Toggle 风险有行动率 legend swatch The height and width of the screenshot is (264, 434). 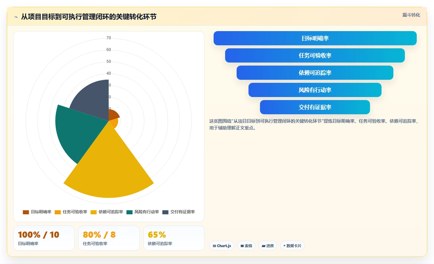[129, 212]
